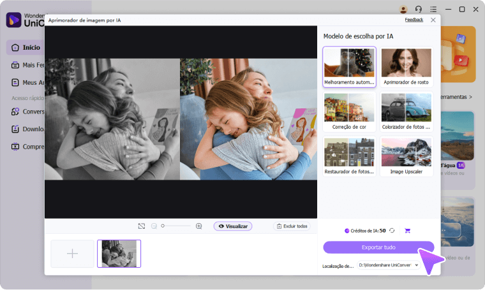Open the support headset icon

click(x=419, y=10)
